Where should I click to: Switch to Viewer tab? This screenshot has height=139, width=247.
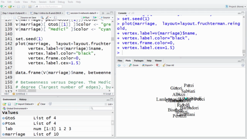(x=158, y=61)
